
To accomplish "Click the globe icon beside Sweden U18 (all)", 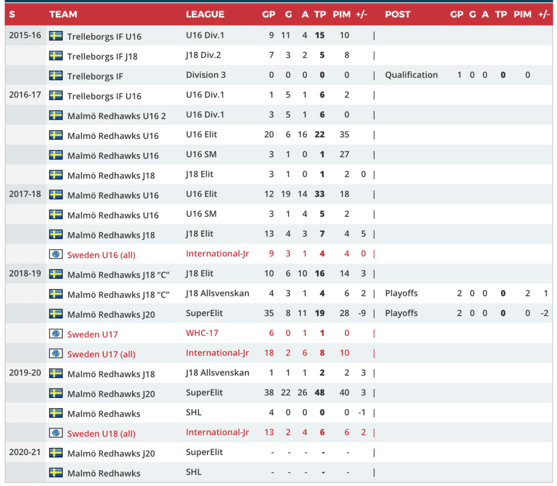I will (x=55, y=433).
